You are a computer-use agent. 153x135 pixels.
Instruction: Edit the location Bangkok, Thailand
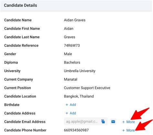79,96
